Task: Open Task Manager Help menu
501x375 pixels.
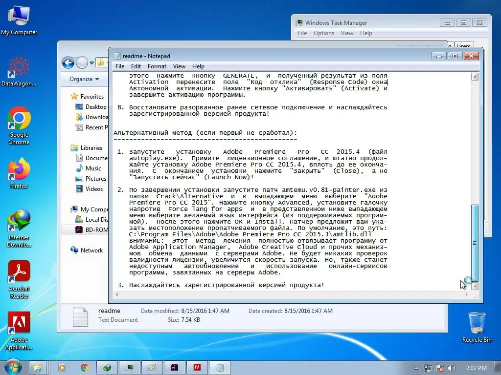Action: click(x=366, y=33)
